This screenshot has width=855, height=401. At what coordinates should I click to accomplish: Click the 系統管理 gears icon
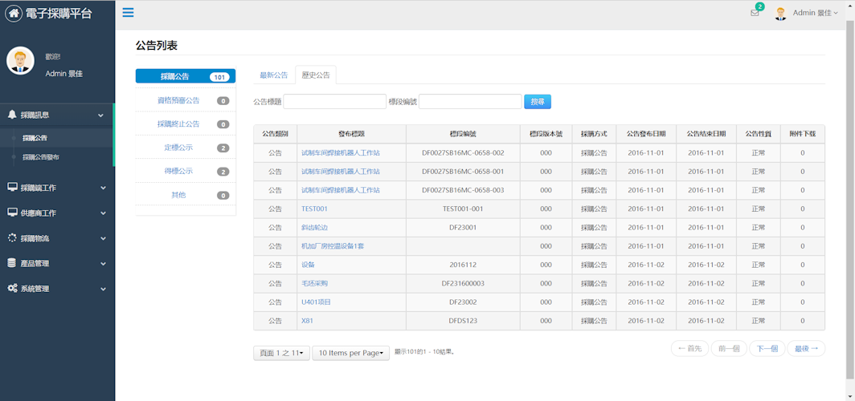click(x=12, y=288)
